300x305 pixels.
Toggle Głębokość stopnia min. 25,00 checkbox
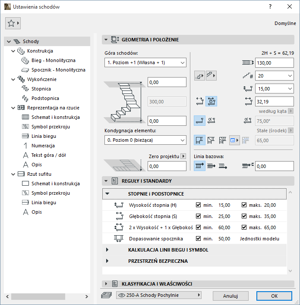198,216
